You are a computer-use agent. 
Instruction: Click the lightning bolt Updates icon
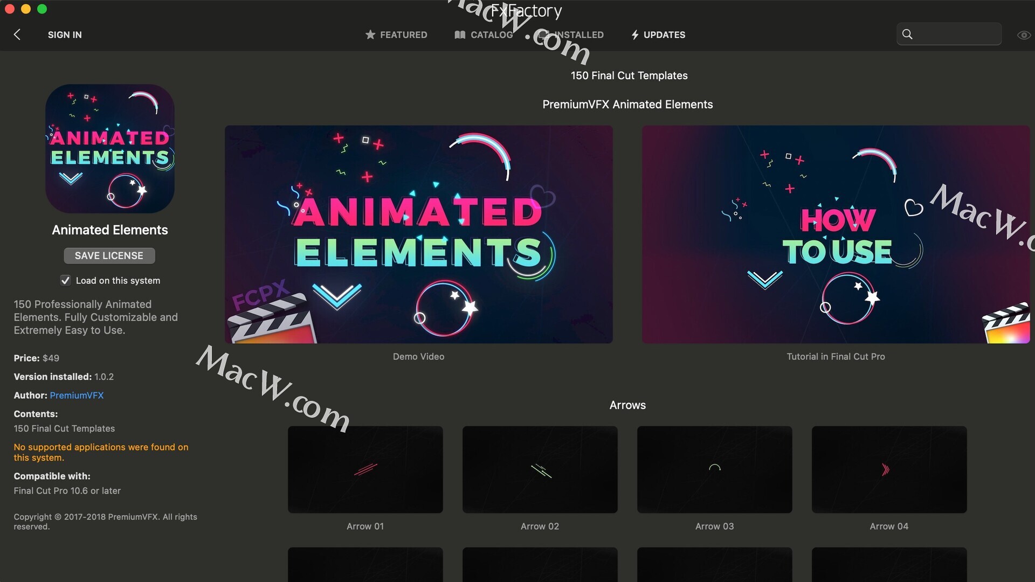click(x=635, y=34)
